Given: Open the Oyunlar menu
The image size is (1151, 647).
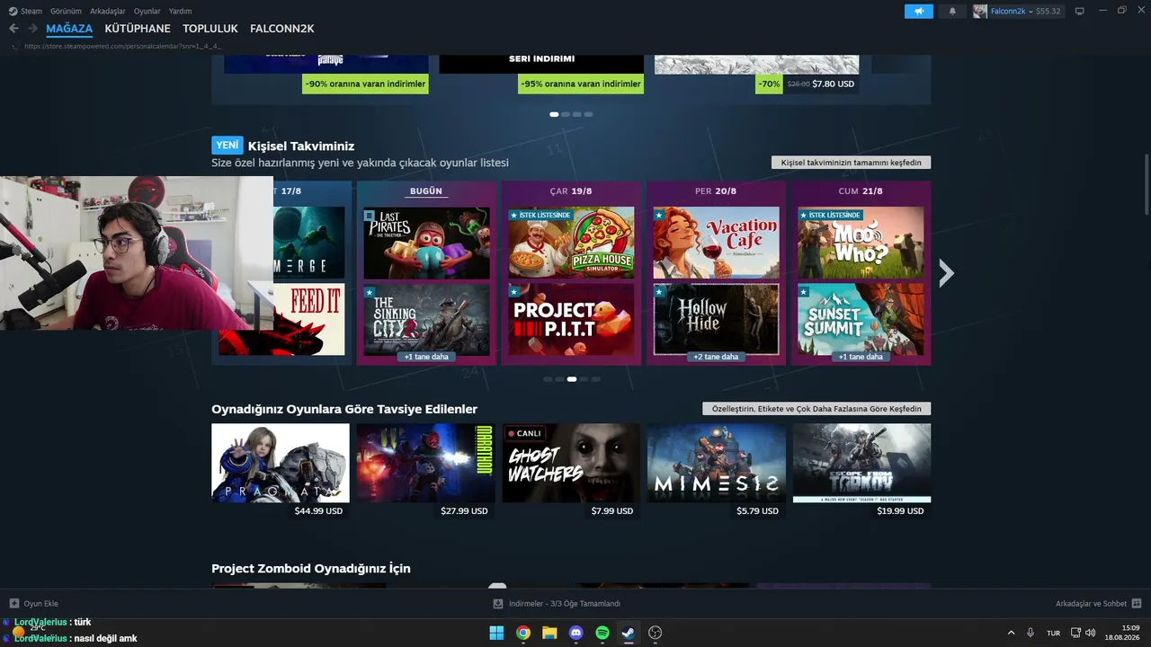Looking at the screenshot, I should pos(147,11).
